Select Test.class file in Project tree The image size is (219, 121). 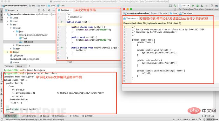tap(26, 42)
